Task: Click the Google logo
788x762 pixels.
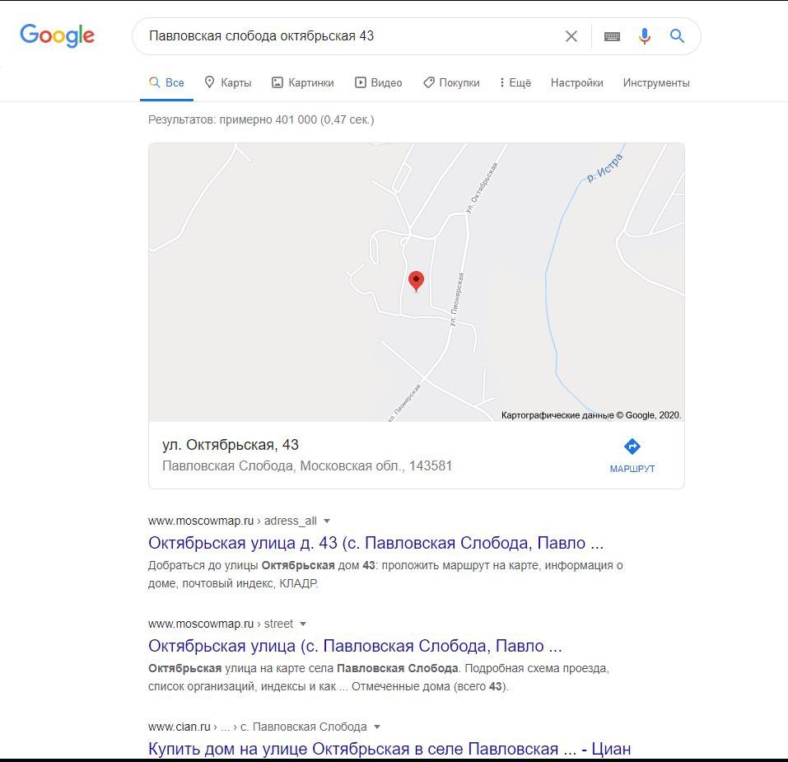Action: point(57,35)
